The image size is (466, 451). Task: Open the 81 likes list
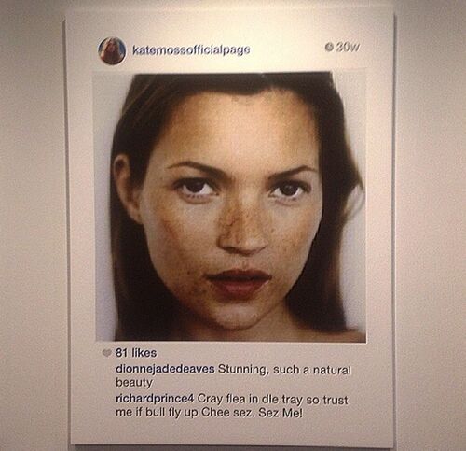[136, 353]
